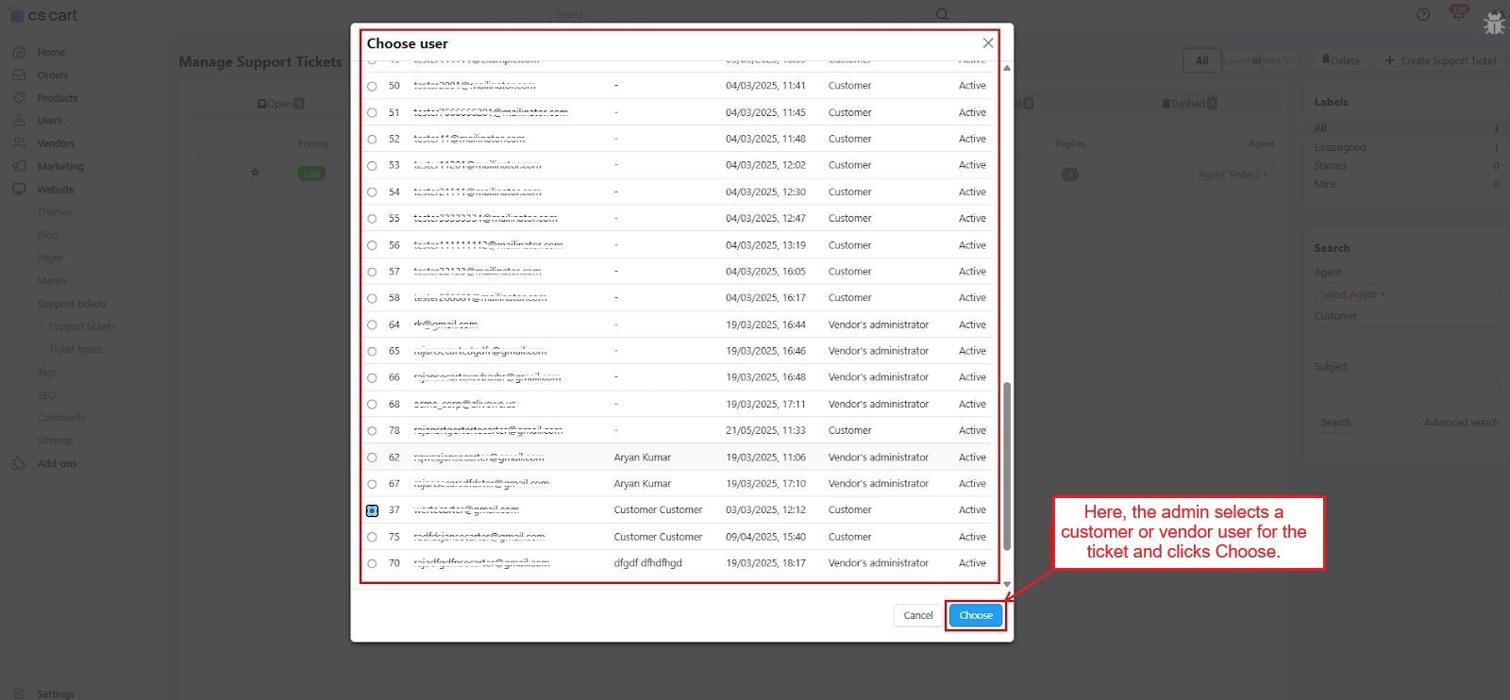Click the Home icon in sidebar
This screenshot has height=700, width=1510.
pyautogui.click(x=19, y=52)
